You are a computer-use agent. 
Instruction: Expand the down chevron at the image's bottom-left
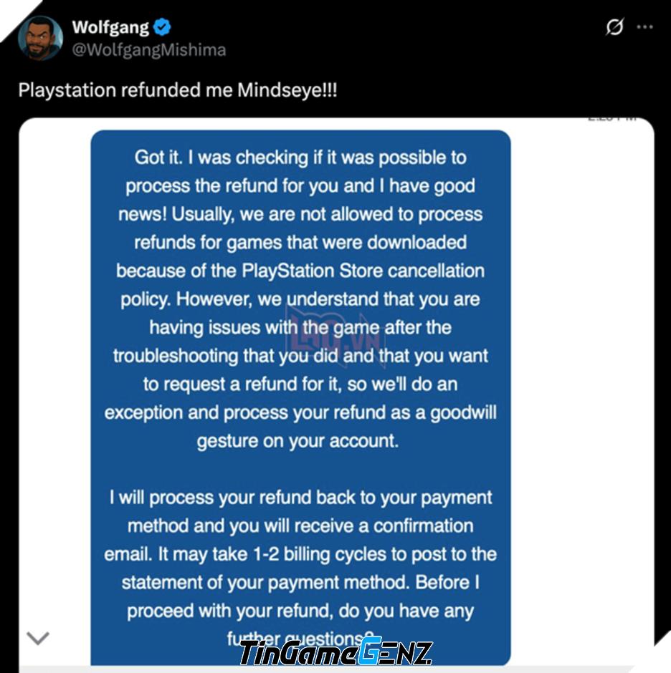tap(38, 638)
